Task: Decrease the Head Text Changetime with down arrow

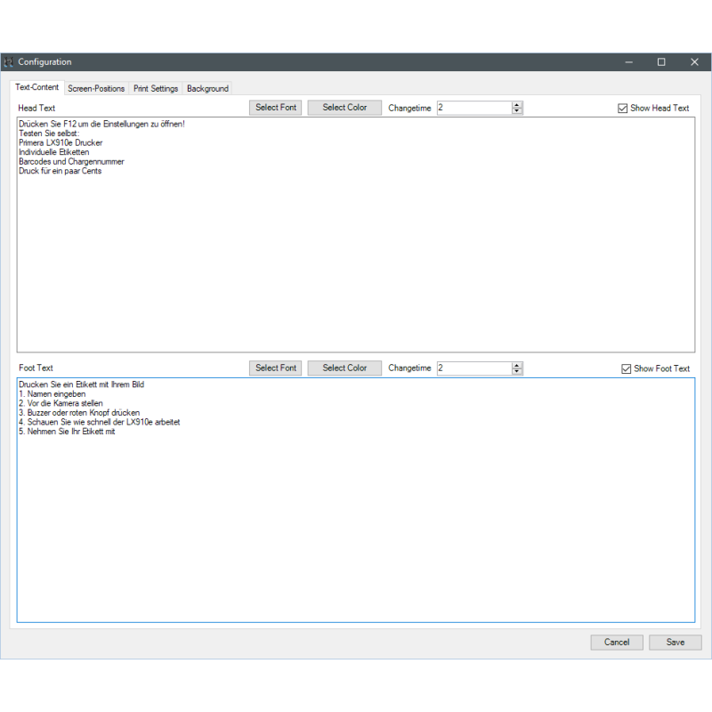Action: coord(517,111)
